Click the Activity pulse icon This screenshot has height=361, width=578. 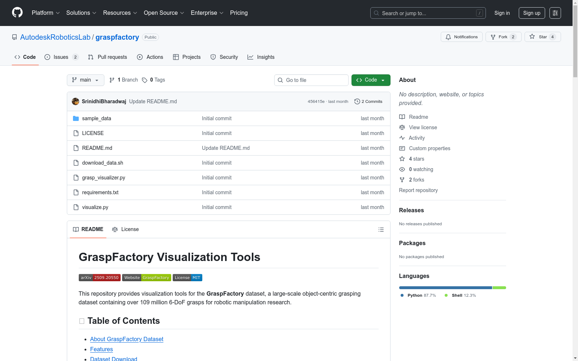pyautogui.click(x=402, y=138)
